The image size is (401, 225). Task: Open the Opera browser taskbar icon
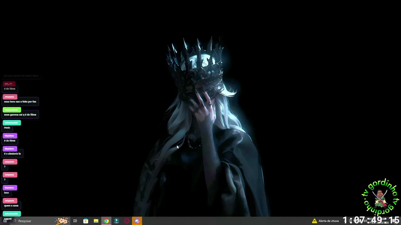click(127, 221)
